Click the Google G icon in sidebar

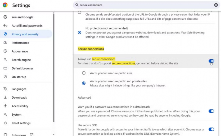(x=5, y=17)
